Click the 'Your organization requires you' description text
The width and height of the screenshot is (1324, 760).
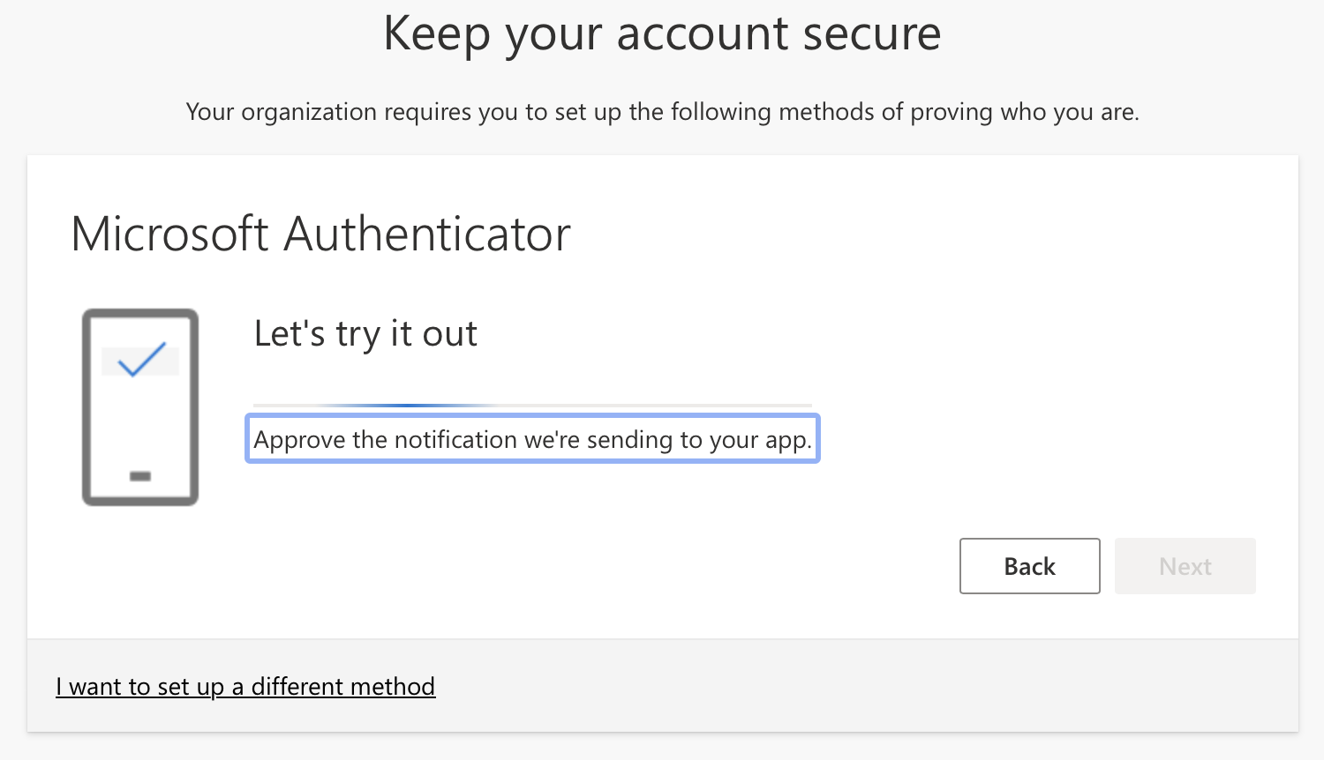[x=662, y=112]
